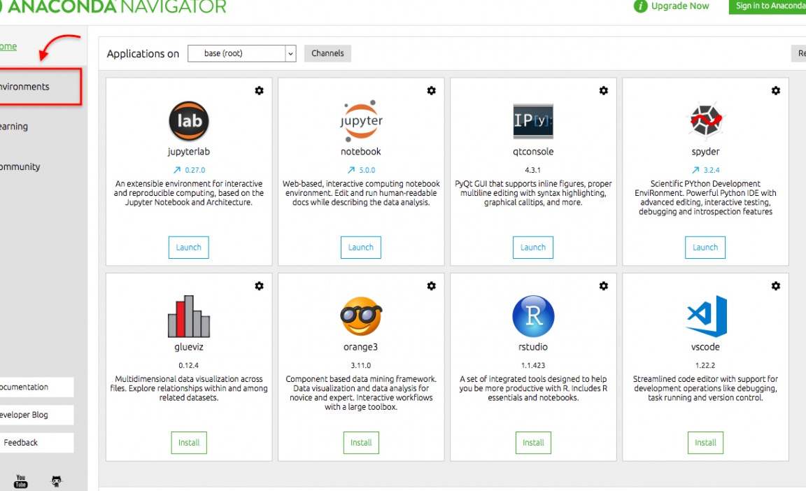Screen dimensions: 806x491
Task: Launch jupyterlab
Action: (x=189, y=248)
